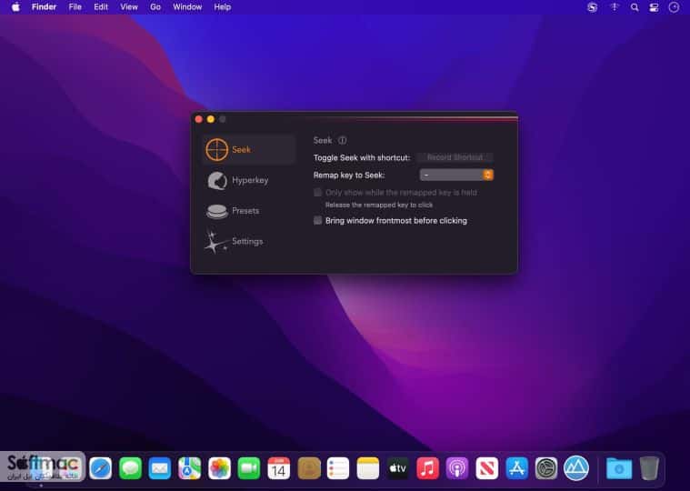690x491 pixels.
Task: Open Podcasts from the dock
Action: click(457, 468)
